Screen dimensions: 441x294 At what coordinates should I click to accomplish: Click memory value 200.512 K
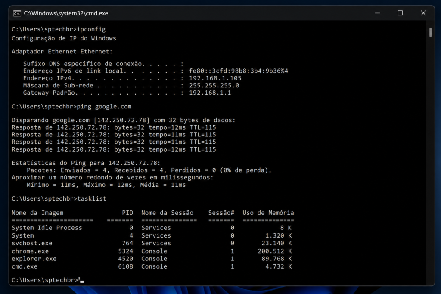pyautogui.click(x=275, y=251)
